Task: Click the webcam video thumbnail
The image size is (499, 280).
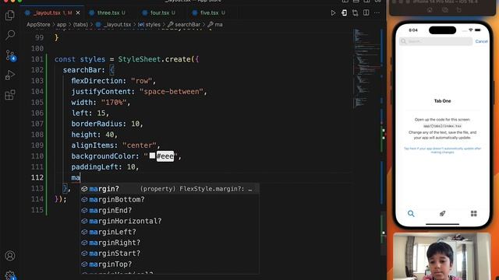Action: [x=442, y=257]
